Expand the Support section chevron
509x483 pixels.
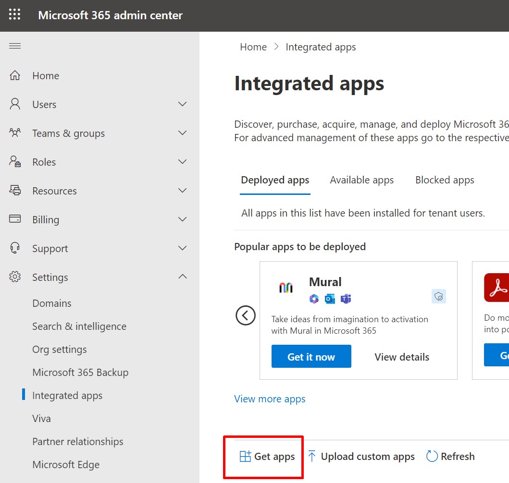coord(183,248)
